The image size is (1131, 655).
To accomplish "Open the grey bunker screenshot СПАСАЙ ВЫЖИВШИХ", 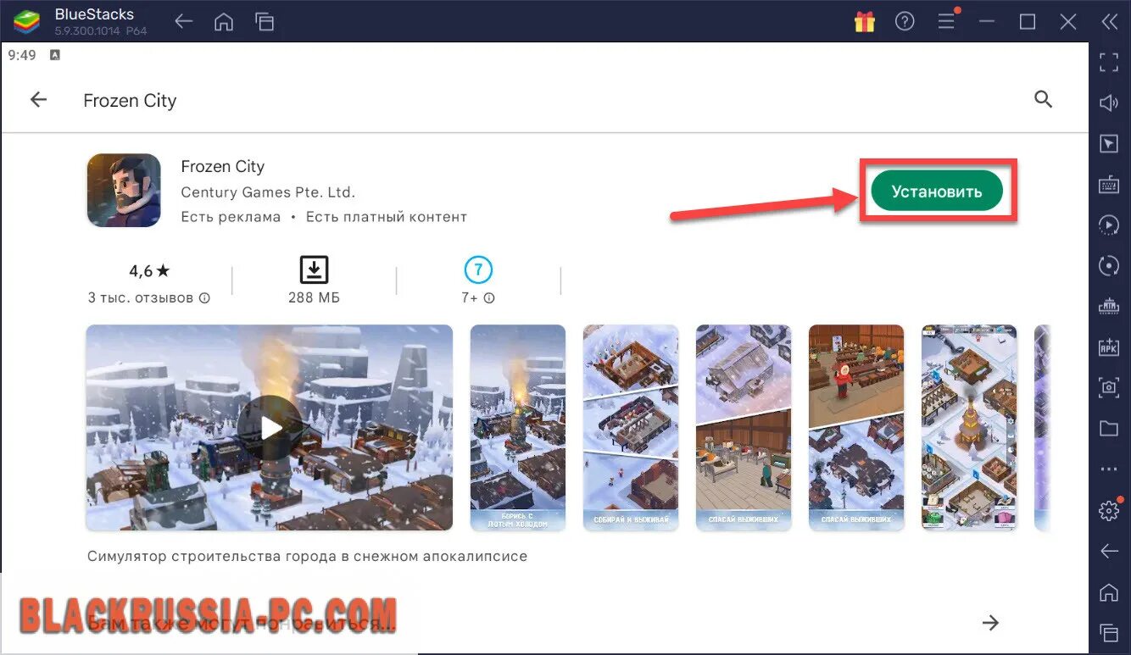I will pos(744,428).
